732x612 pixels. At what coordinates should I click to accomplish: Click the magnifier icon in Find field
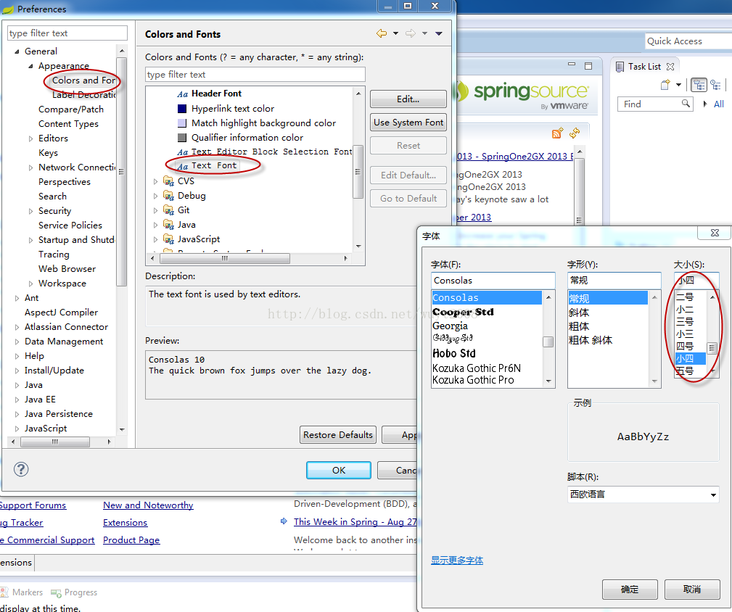tap(686, 104)
